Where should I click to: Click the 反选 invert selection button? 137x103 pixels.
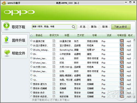pyautogui.click(x=82, y=27)
